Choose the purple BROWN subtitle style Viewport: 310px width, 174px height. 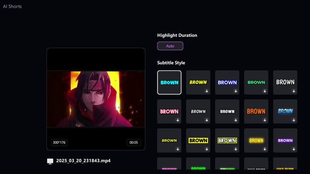[x=285, y=140]
